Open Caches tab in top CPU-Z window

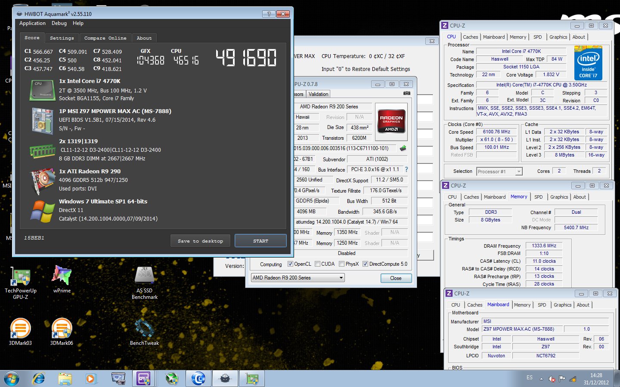[470, 37]
